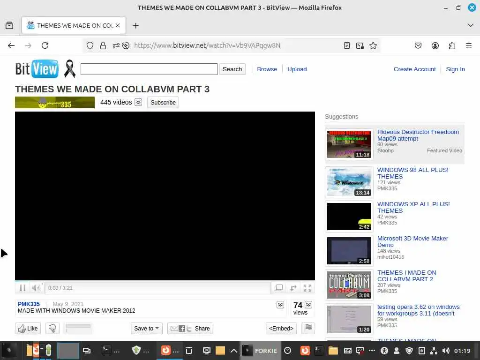Open the Firefox account icon

coord(435,45)
